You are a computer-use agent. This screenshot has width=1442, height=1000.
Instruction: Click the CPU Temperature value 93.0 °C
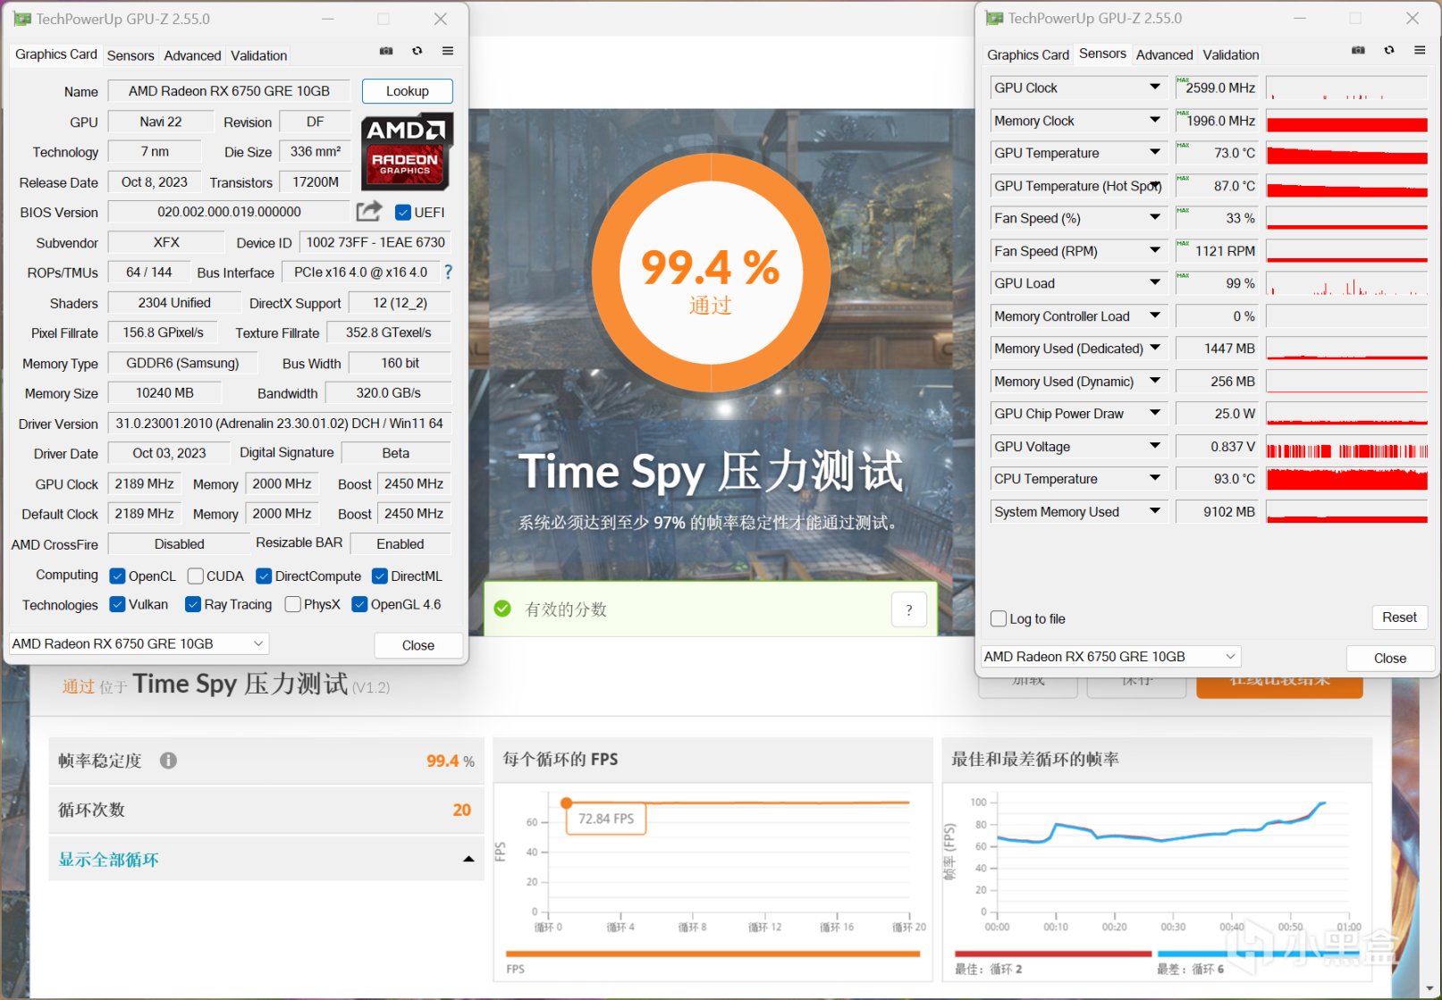coord(1217,479)
